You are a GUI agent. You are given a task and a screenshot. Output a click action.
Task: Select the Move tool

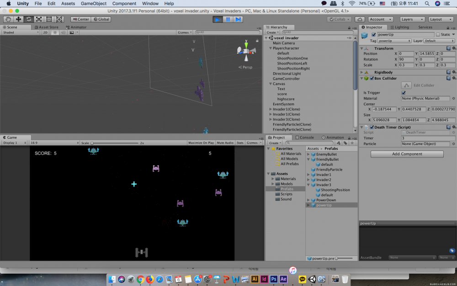point(18,19)
